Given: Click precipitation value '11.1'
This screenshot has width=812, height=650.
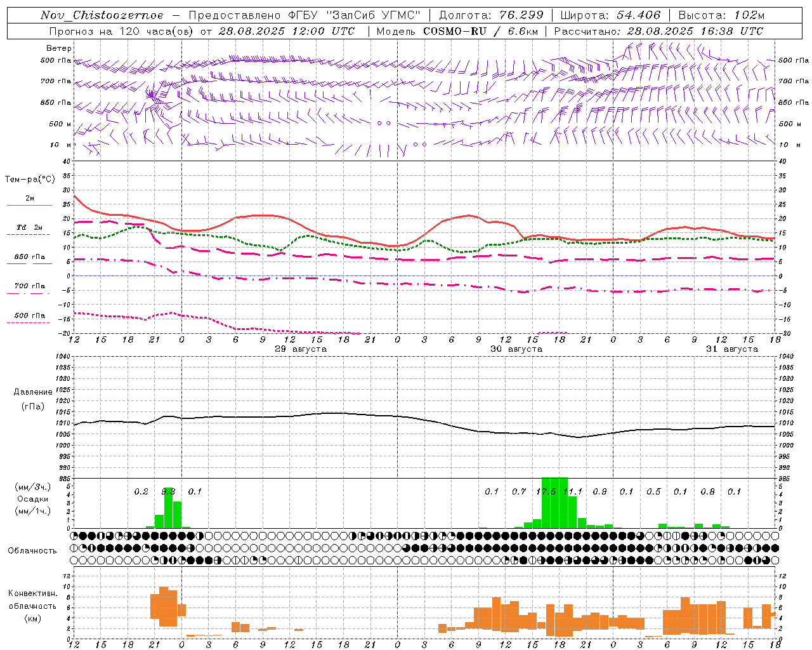Looking at the screenshot, I should coord(573,491).
